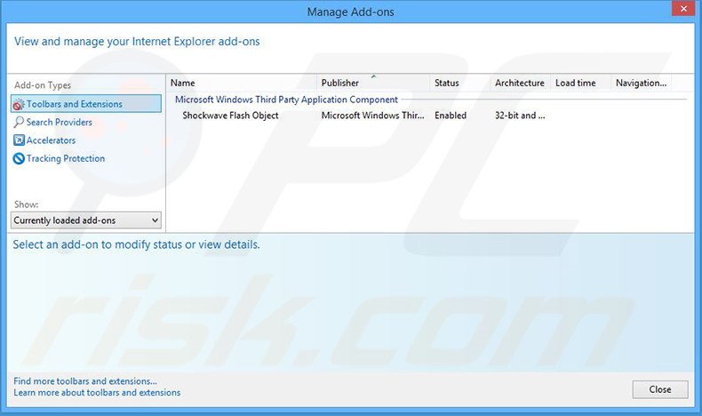The height and width of the screenshot is (416, 702).
Task: Sort by the Navigation column header
Action: point(641,83)
